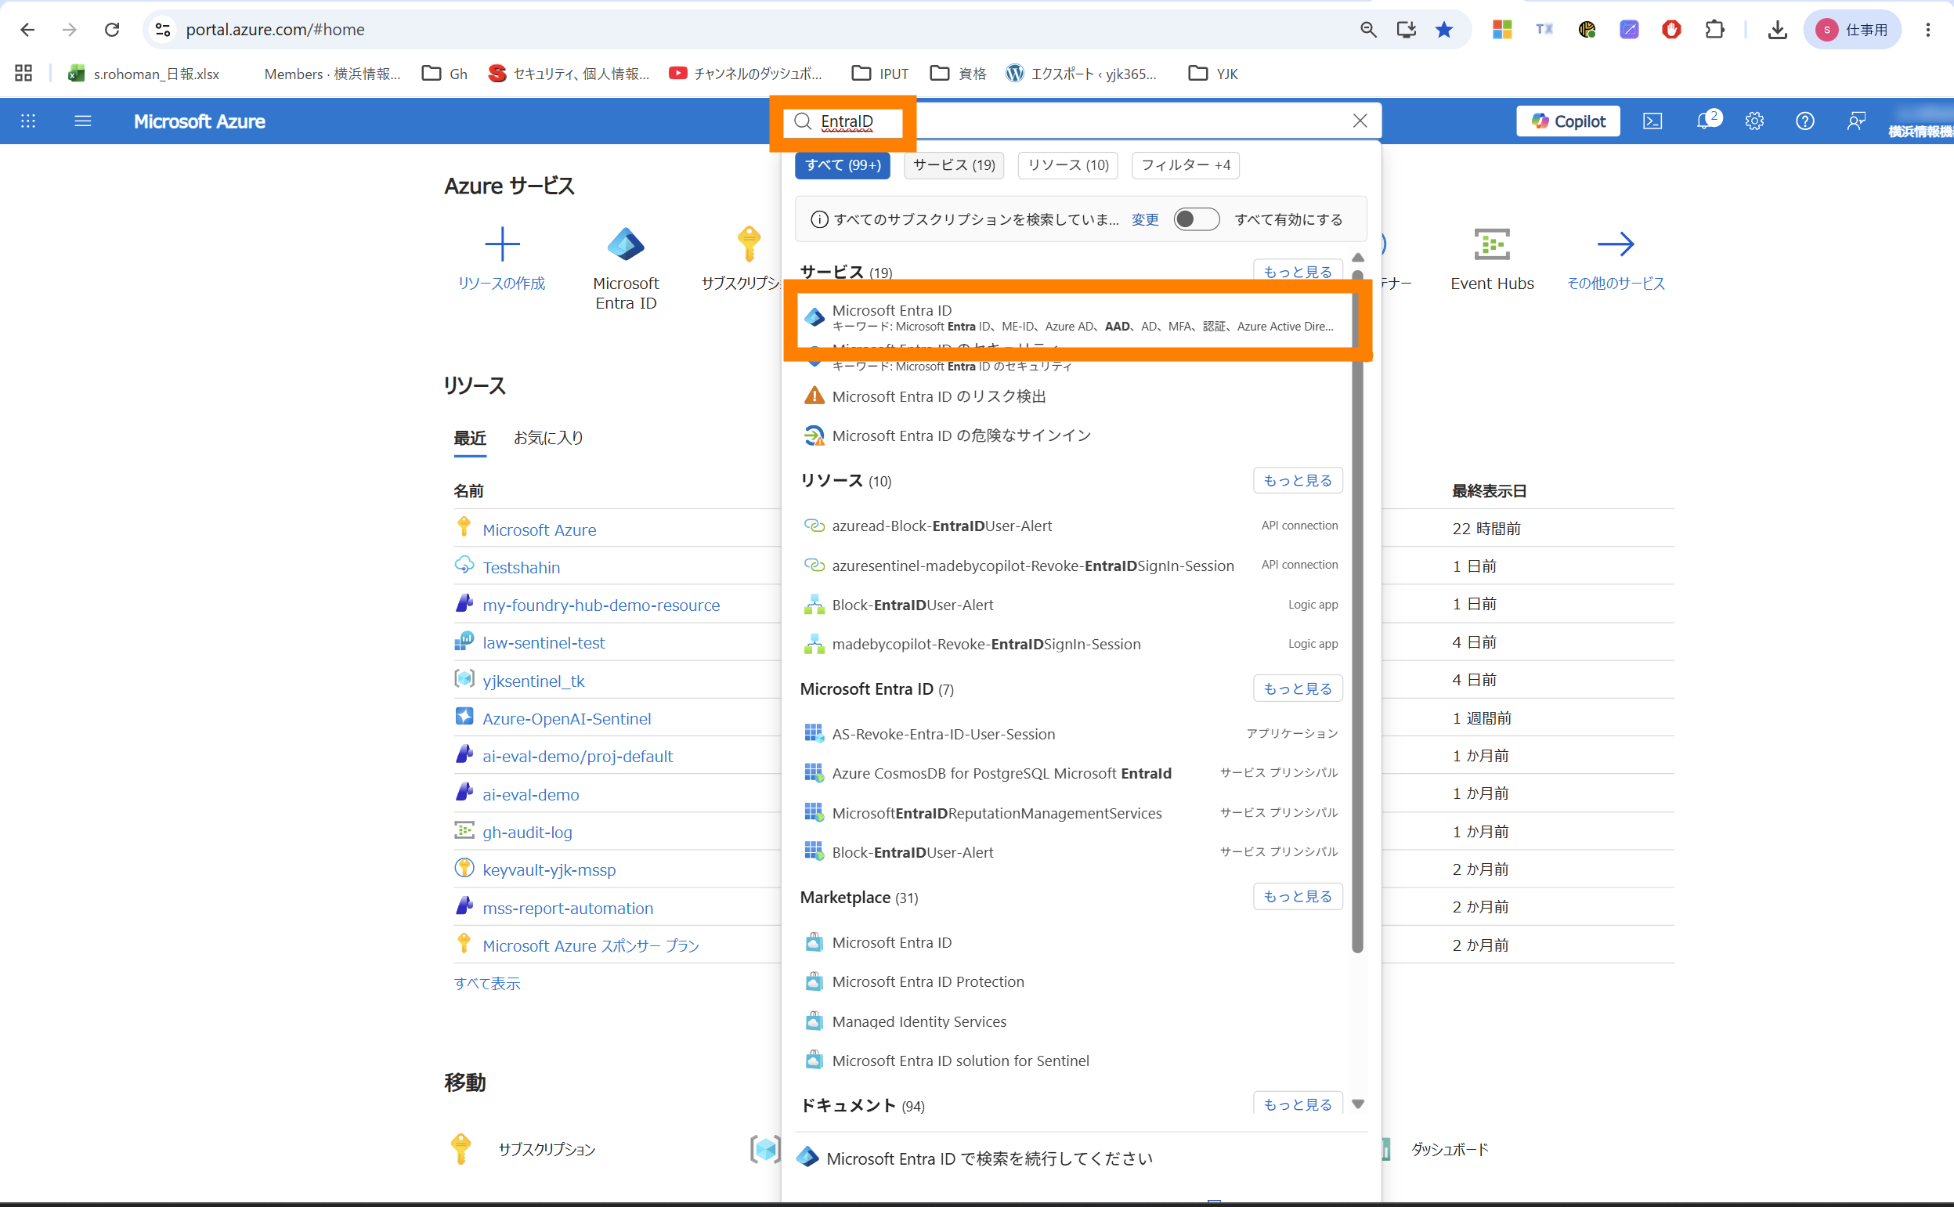Open azuresentinel-madebycopilot-Revoke-EntraIDSignIn-Session result
Image resolution: width=1954 pixels, height=1207 pixels.
point(1073,566)
